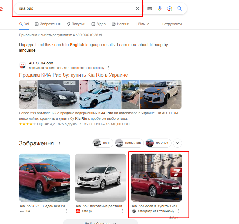Select the 'Усі' results tab

[x=24, y=24]
